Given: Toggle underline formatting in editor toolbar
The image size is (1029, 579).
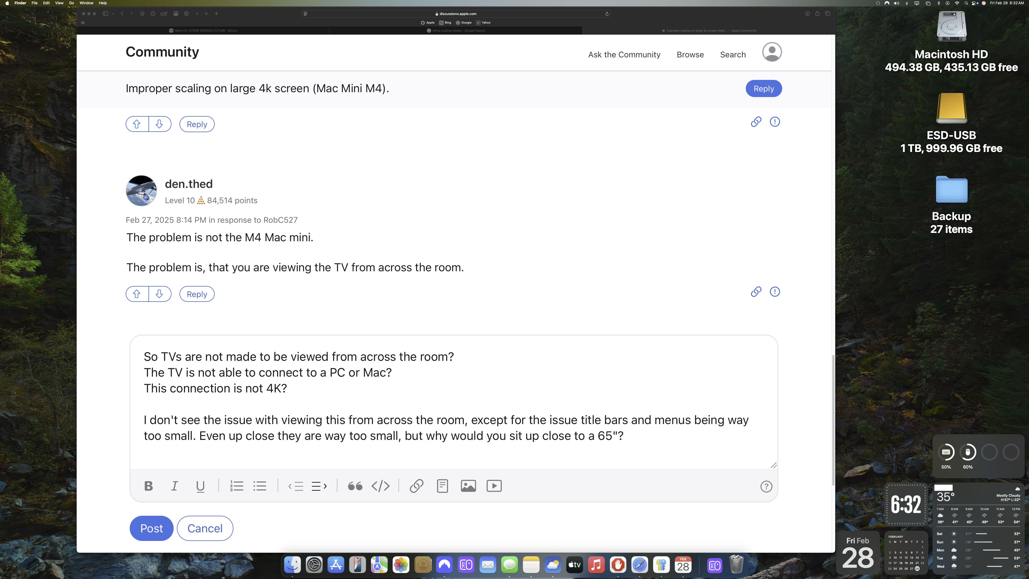Looking at the screenshot, I should (200, 486).
